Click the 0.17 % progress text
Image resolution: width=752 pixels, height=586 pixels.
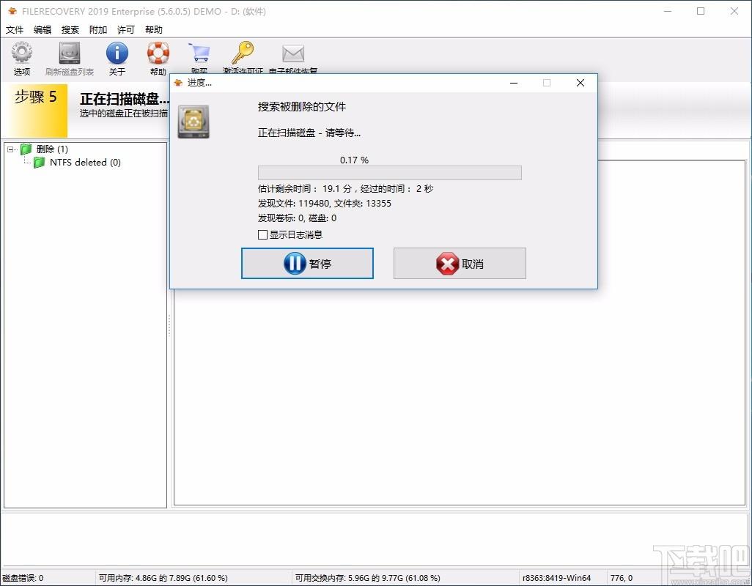354,160
